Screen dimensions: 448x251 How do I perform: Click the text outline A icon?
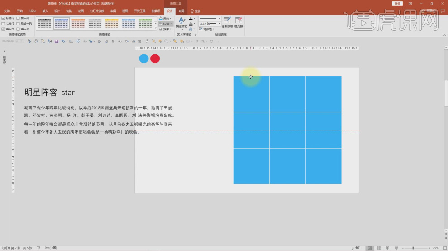tap(191, 23)
